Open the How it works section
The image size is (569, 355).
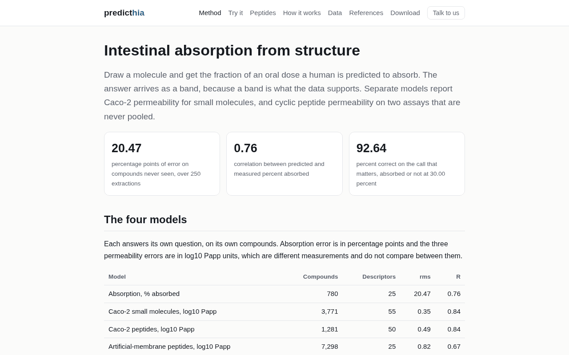point(302,13)
